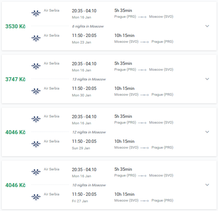Click the 13 nights in Moscow label
The height and width of the screenshot is (211, 218).
click(89, 79)
